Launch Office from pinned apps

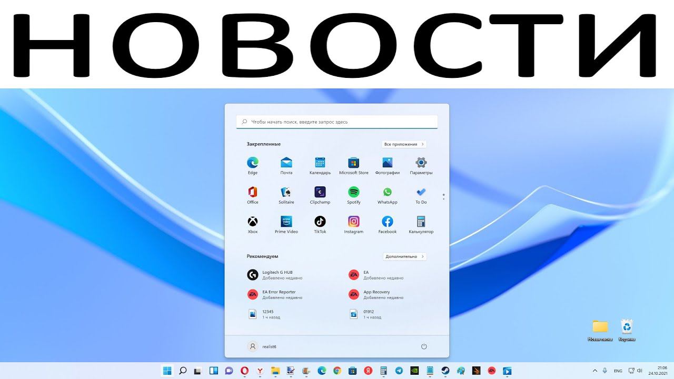coord(253,195)
